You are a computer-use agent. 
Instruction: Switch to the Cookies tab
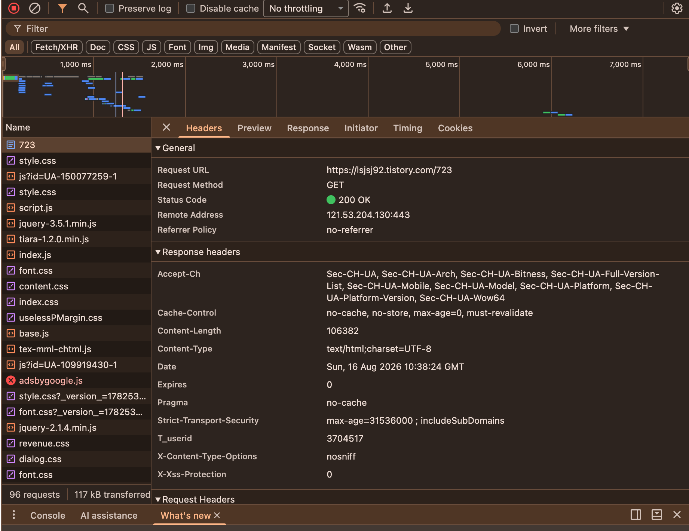[455, 128]
